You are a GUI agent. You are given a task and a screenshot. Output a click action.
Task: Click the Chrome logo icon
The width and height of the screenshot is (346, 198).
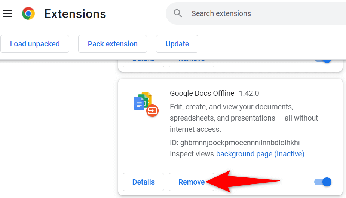[28, 14]
